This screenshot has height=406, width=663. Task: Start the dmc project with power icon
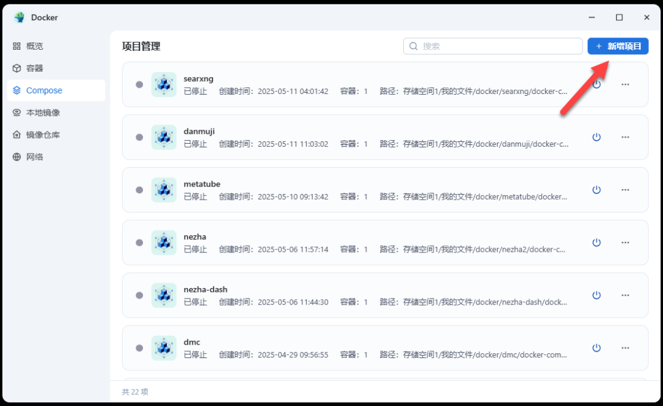coord(596,348)
